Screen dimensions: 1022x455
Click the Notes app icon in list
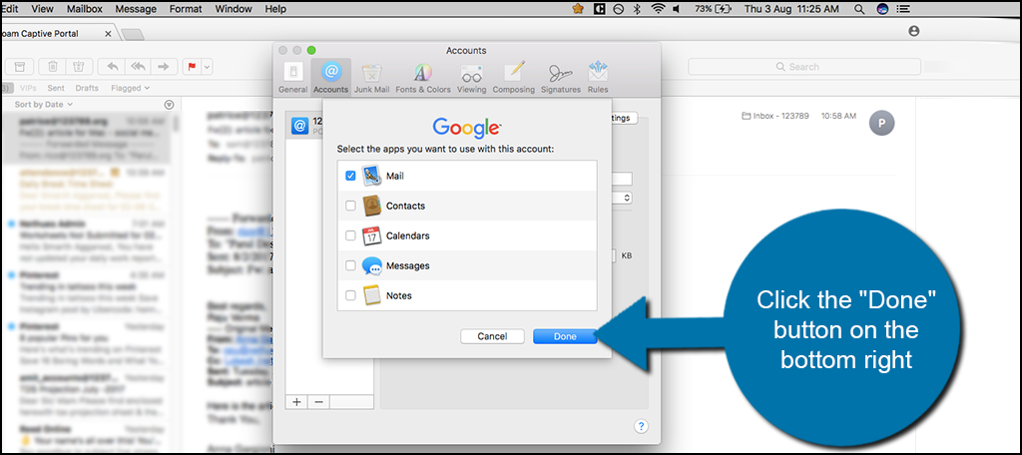(372, 295)
